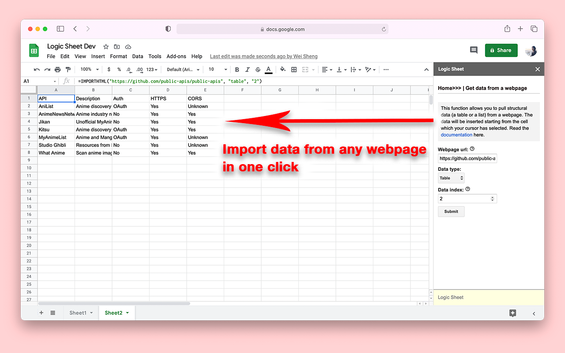Click the Print icon
Screen dimensions: 565x353
tap(57, 70)
